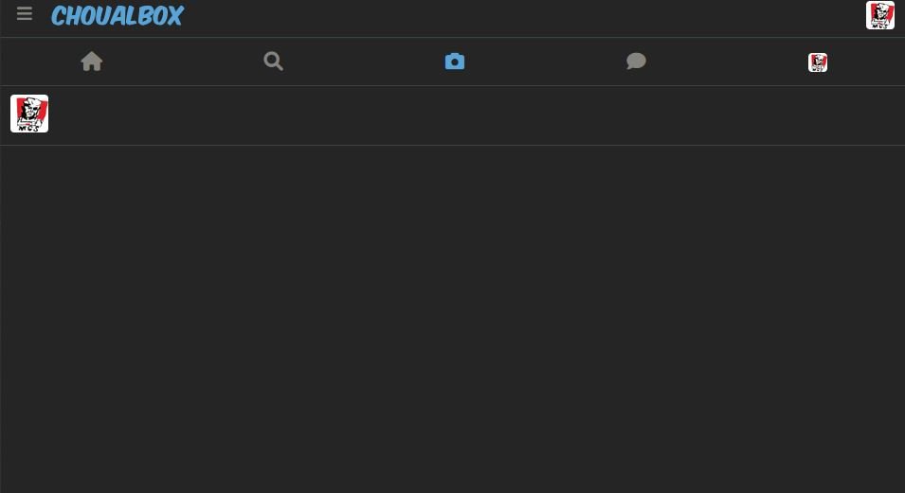The height and width of the screenshot is (493, 905).
Task: Select the navigation bar profile picture
Action: (x=817, y=62)
